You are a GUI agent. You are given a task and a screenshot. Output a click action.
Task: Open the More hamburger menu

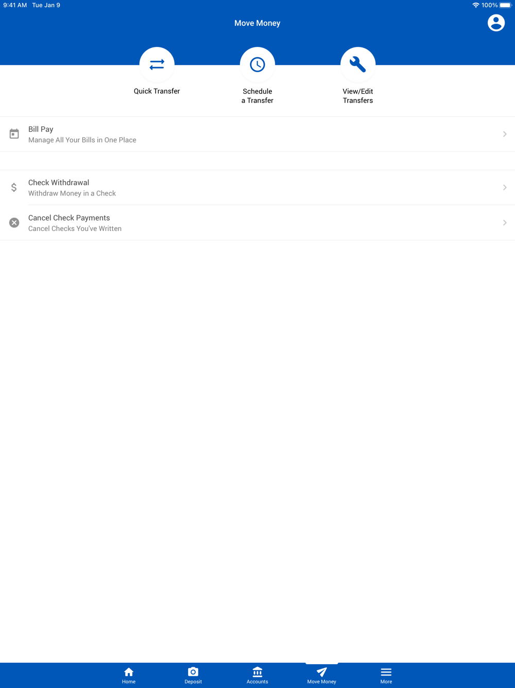(x=386, y=676)
